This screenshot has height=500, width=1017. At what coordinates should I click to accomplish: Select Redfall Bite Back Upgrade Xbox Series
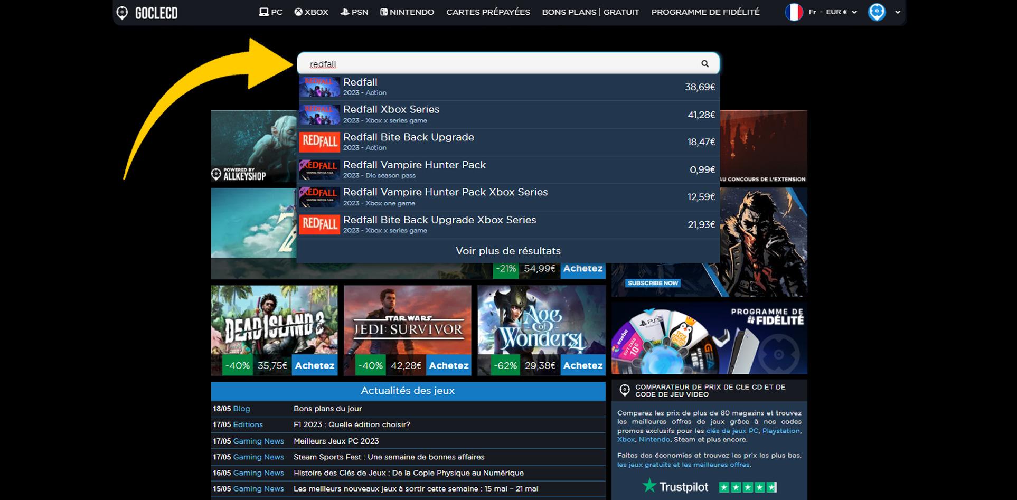coord(508,225)
